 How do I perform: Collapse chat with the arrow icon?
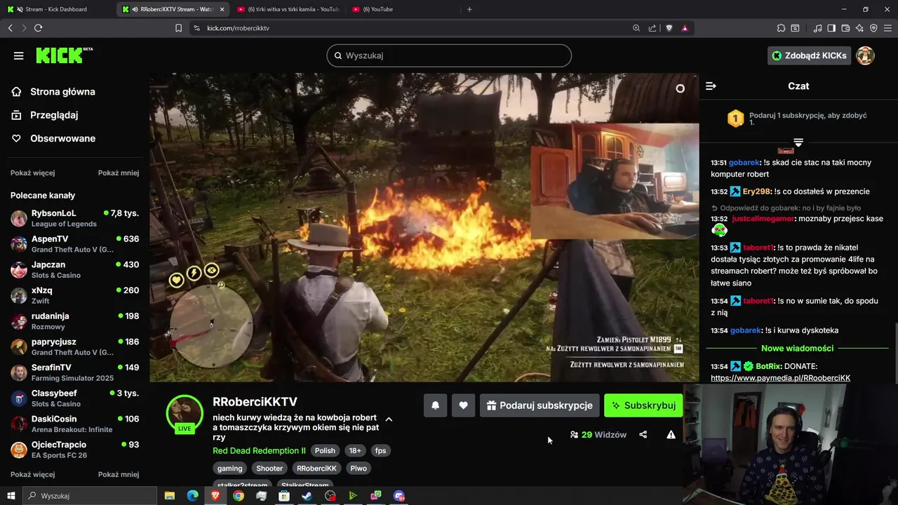[711, 86]
